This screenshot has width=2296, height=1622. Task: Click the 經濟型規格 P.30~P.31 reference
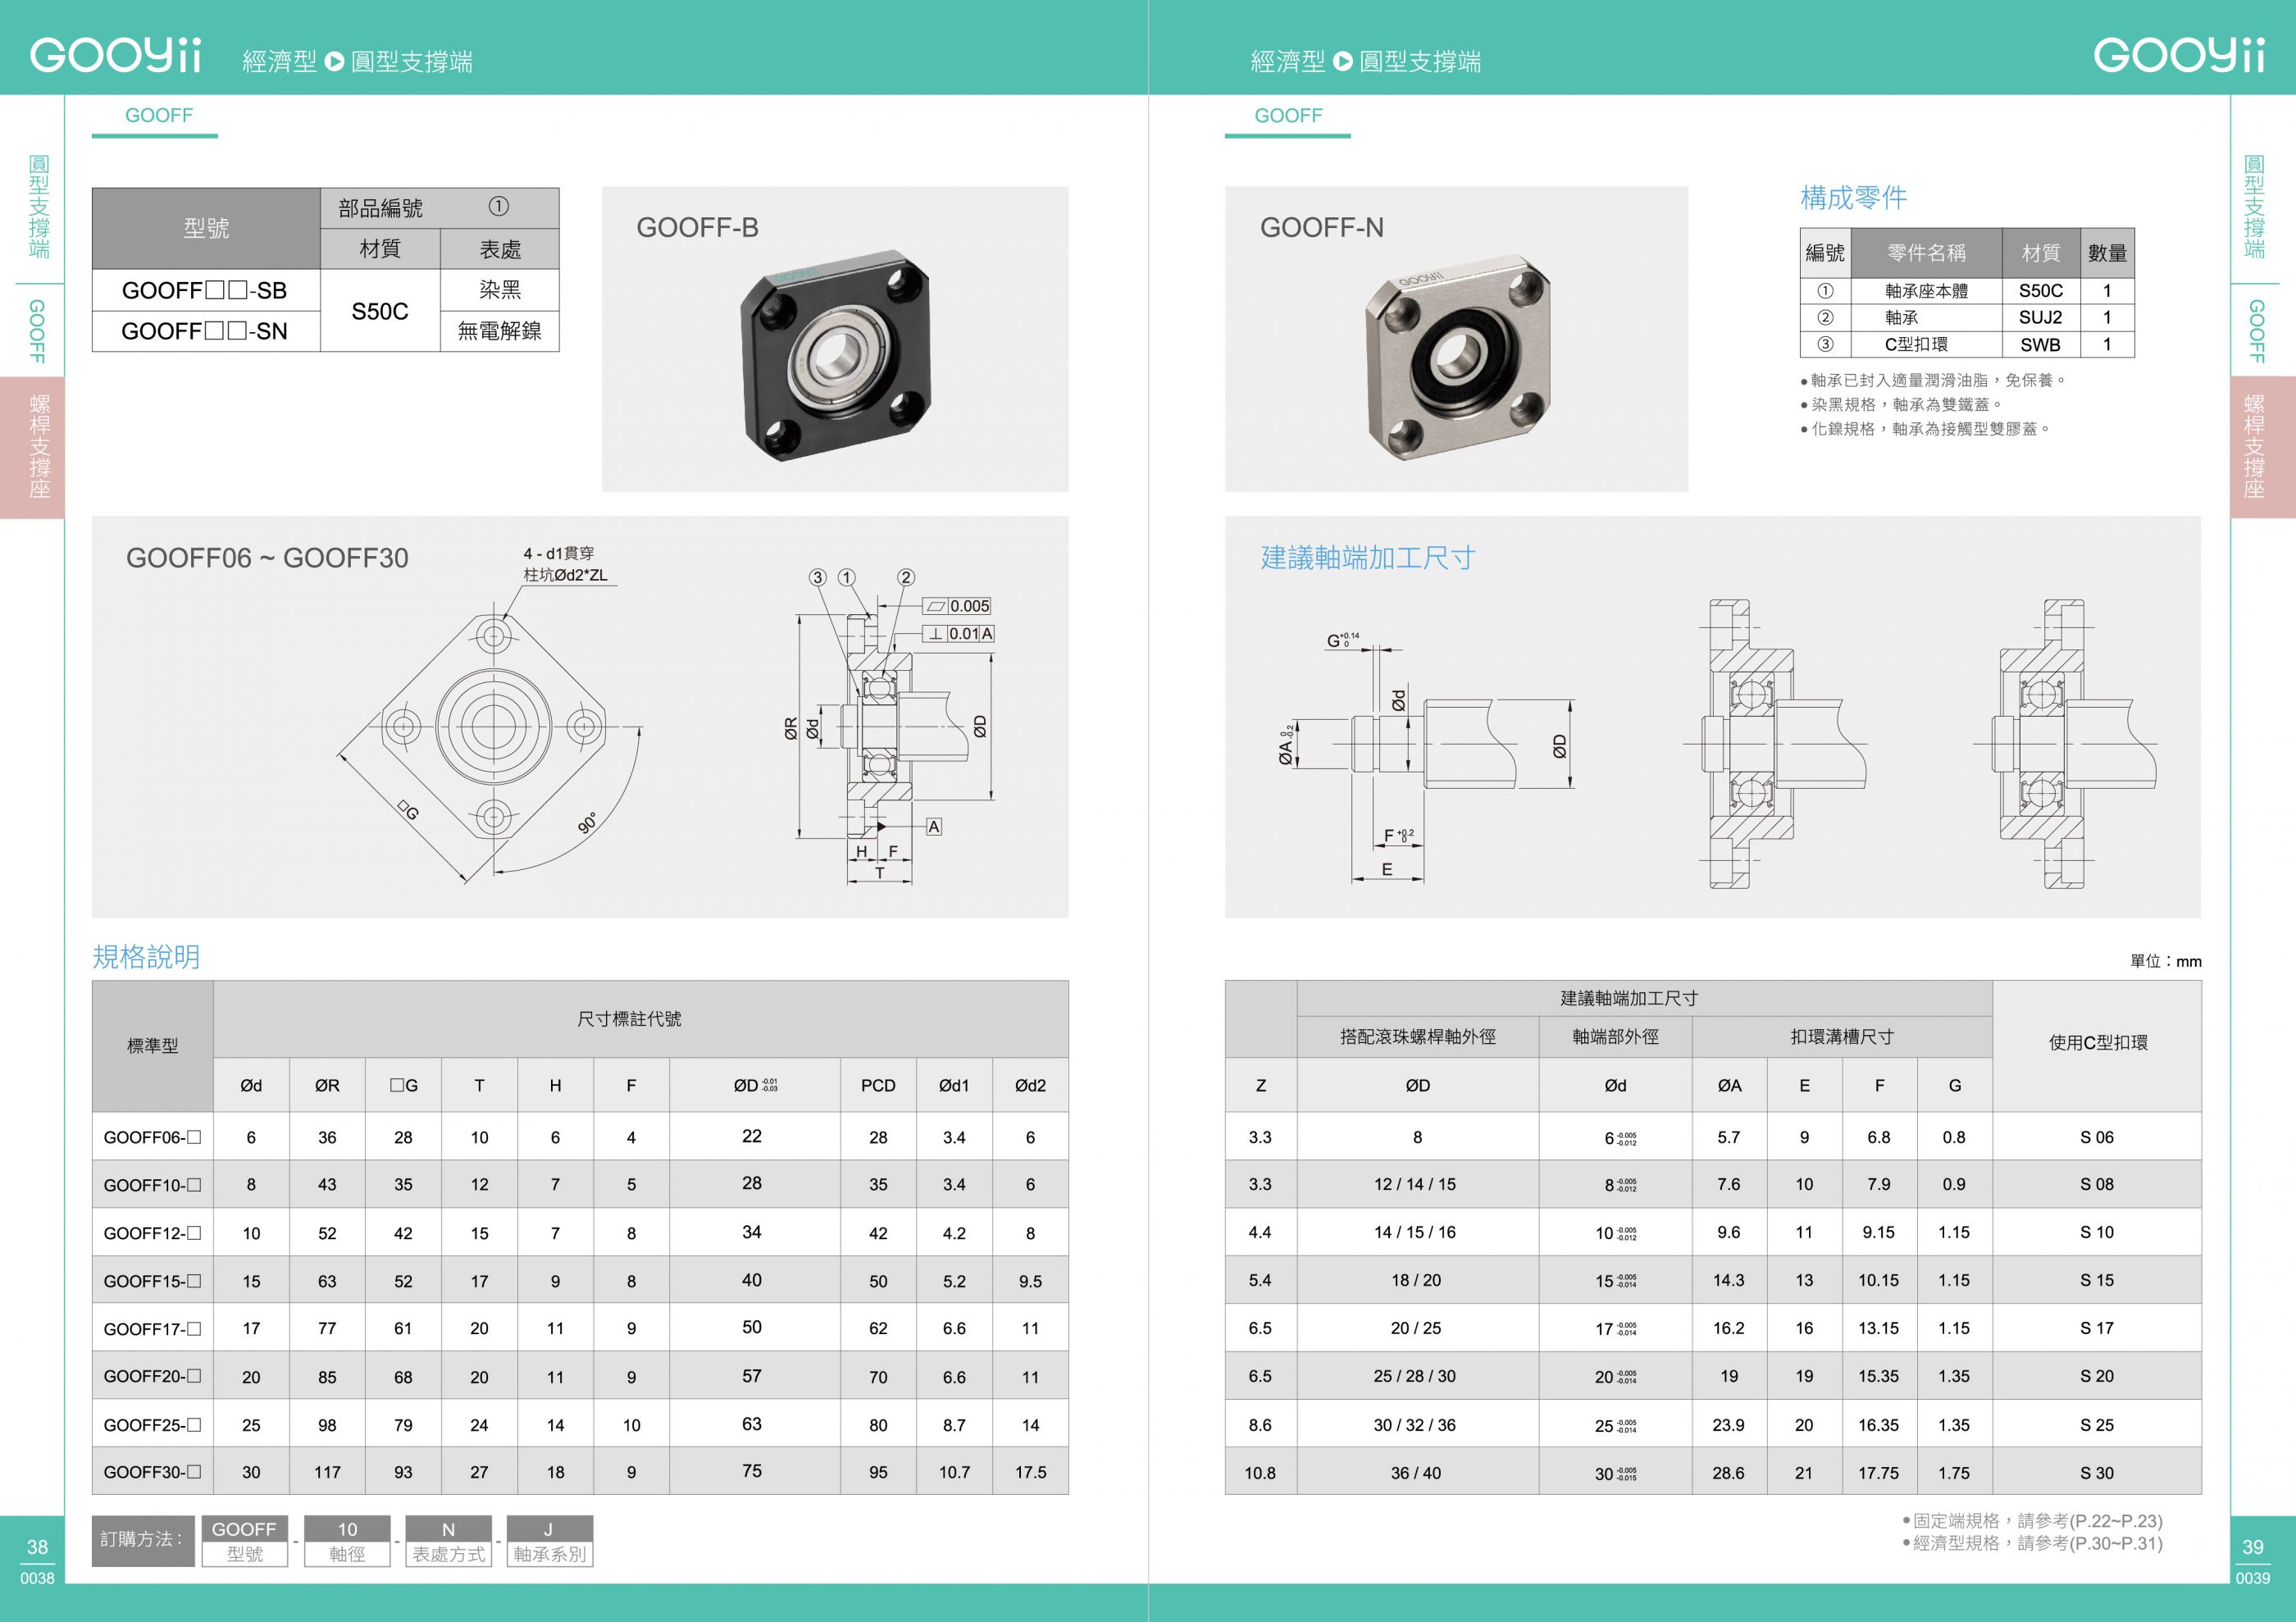(2032, 1543)
